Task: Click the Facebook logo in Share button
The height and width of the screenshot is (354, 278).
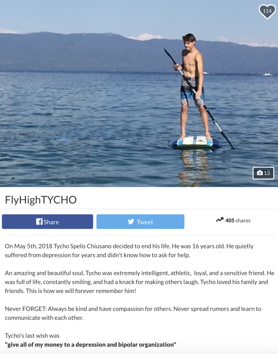Action: [x=39, y=222]
